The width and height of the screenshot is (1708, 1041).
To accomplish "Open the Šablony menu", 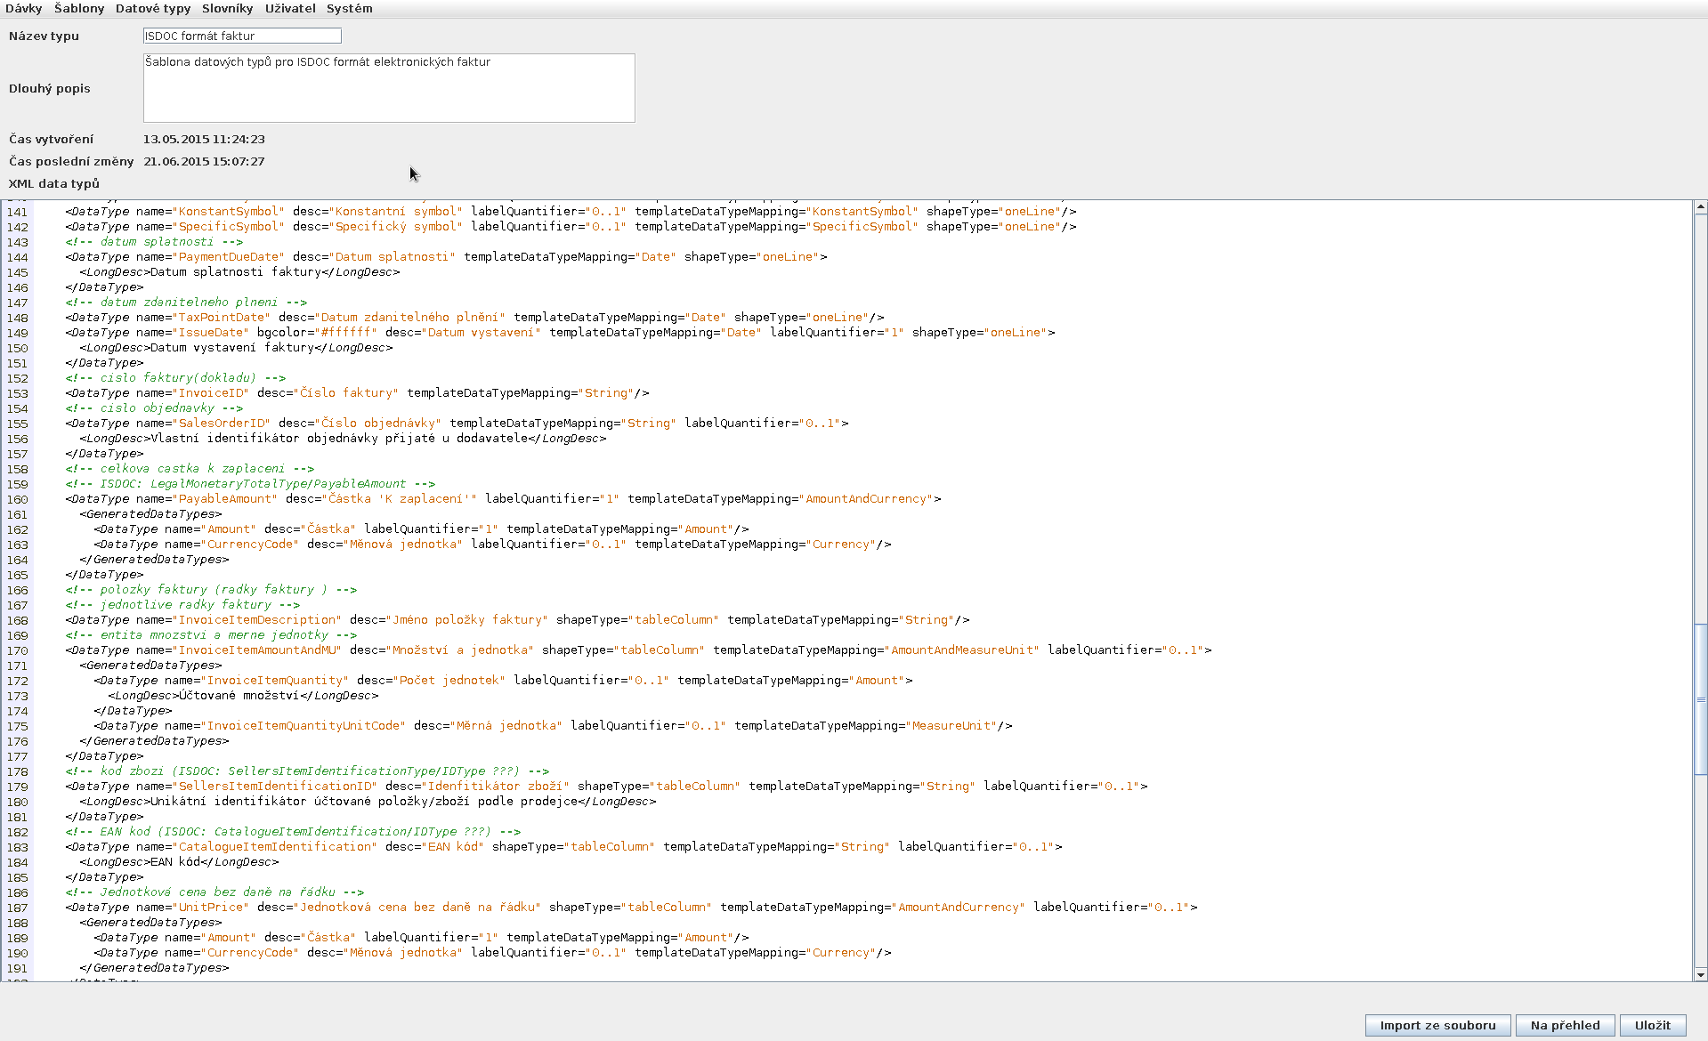I will [x=79, y=9].
